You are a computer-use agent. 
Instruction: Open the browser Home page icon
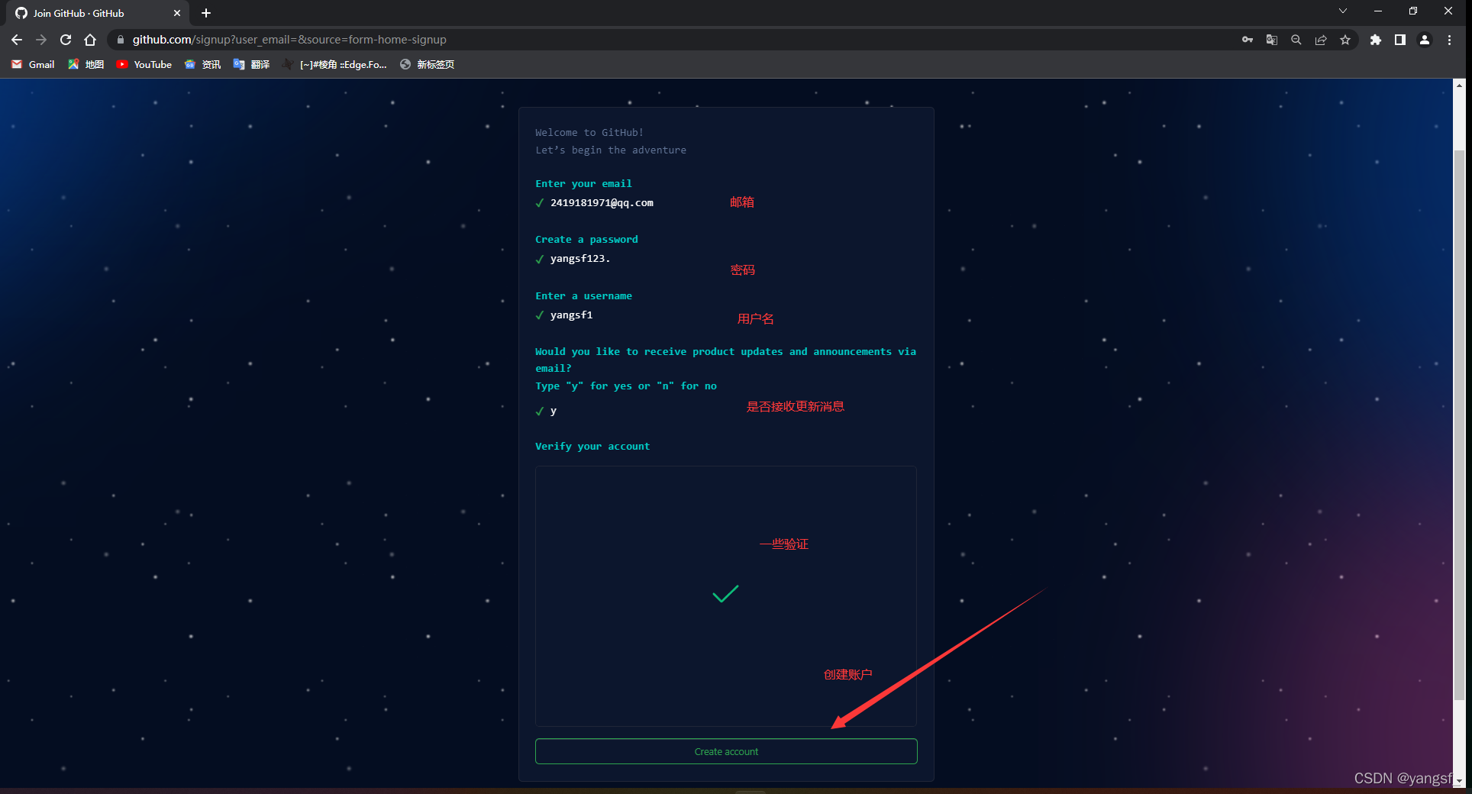pyautogui.click(x=90, y=40)
